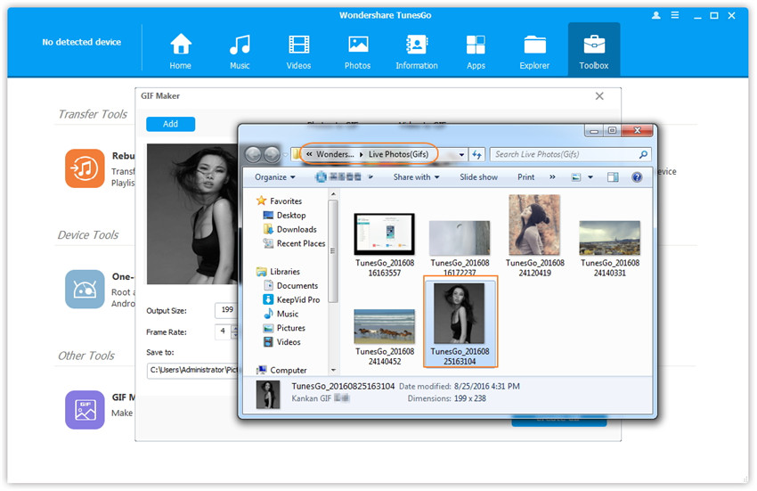Open the Organize dropdown menu

pos(274,177)
